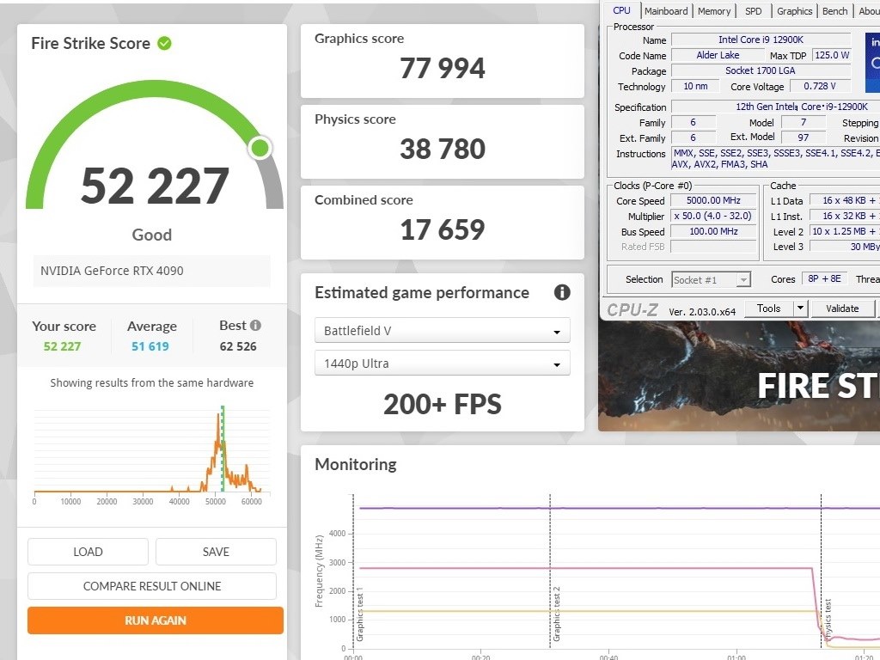Viewport: 880px width, 660px height.
Task: Click the green validated checkmark beside Fire Strike Score
Action: click(164, 43)
